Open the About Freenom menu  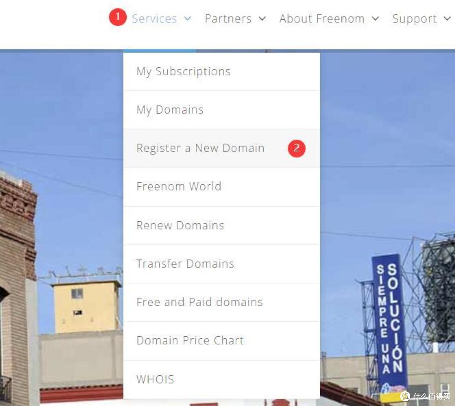tap(322, 19)
